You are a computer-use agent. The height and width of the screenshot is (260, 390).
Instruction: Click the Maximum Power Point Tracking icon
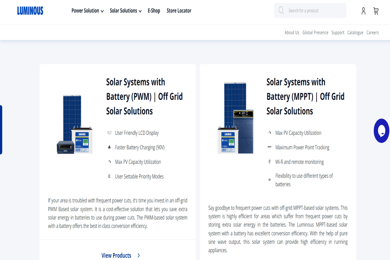tap(269, 147)
